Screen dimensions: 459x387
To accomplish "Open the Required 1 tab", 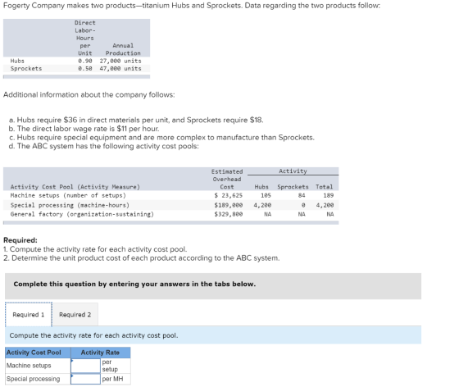I will coord(29,314).
